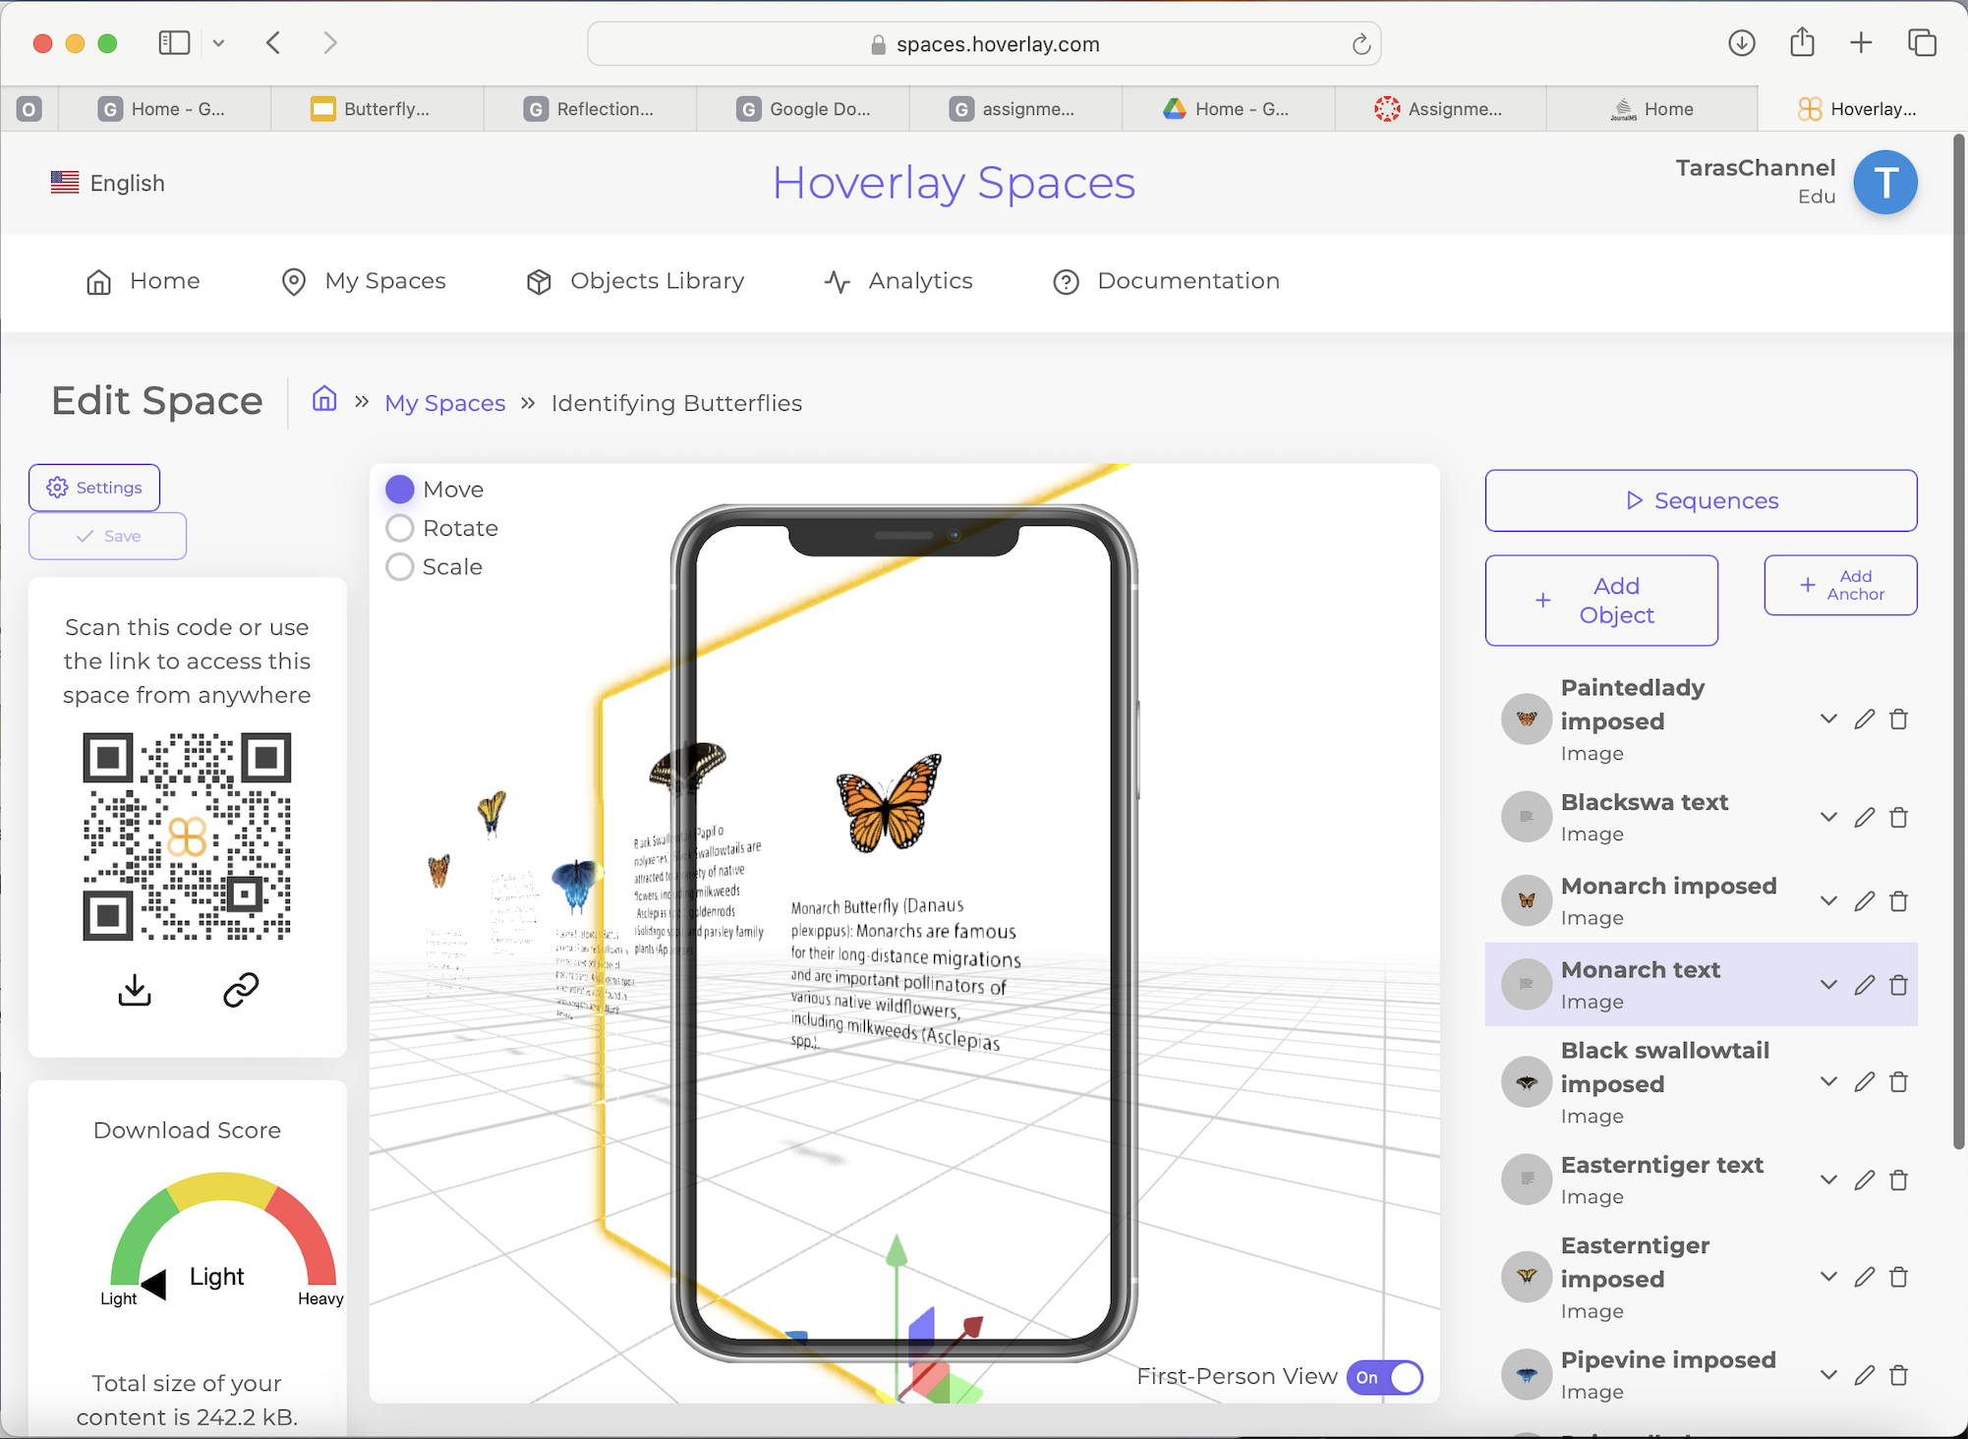This screenshot has width=1968, height=1439.
Task: Edit the Monarch text object
Action: point(1864,985)
